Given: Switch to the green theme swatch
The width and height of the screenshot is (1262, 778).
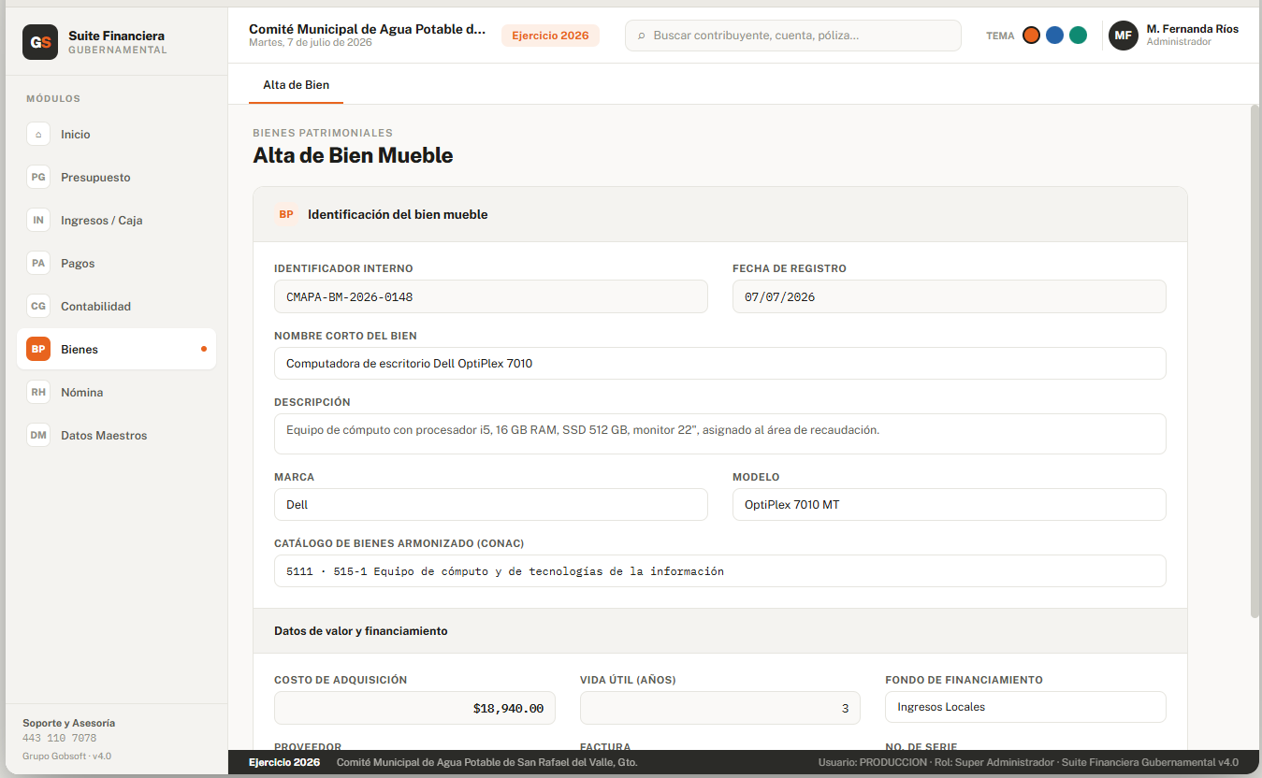Looking at the screenshot, I should [1078, 36].
